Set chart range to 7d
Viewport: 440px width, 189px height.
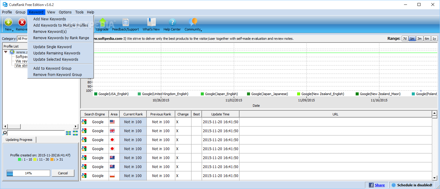[405, 39]
